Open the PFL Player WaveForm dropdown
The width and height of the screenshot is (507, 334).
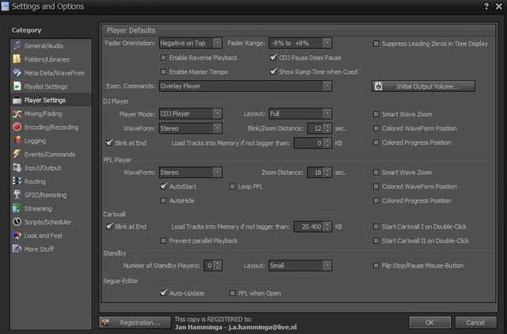(190, 173)
